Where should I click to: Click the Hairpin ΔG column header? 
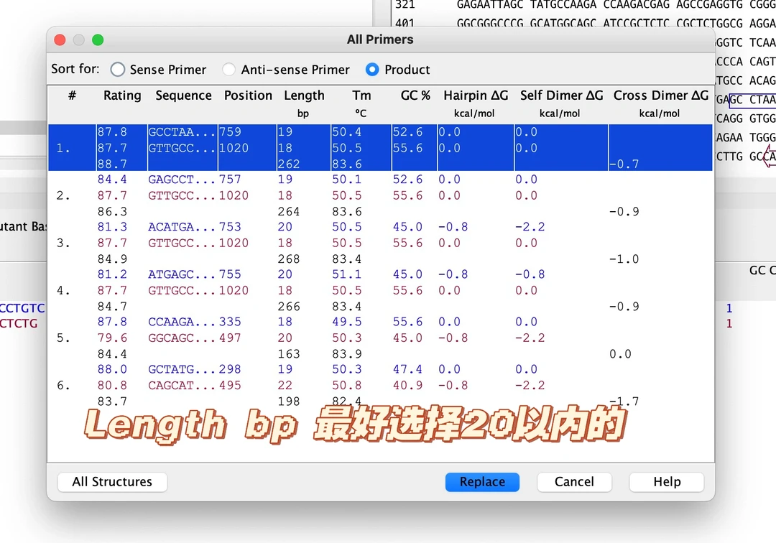point(476,96)
